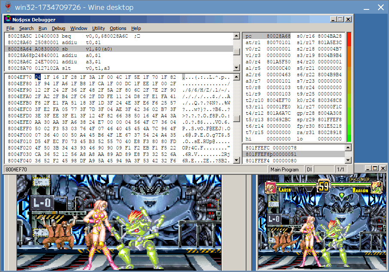Minimize the background game window
Screen dimensions: 389x272
368,168
